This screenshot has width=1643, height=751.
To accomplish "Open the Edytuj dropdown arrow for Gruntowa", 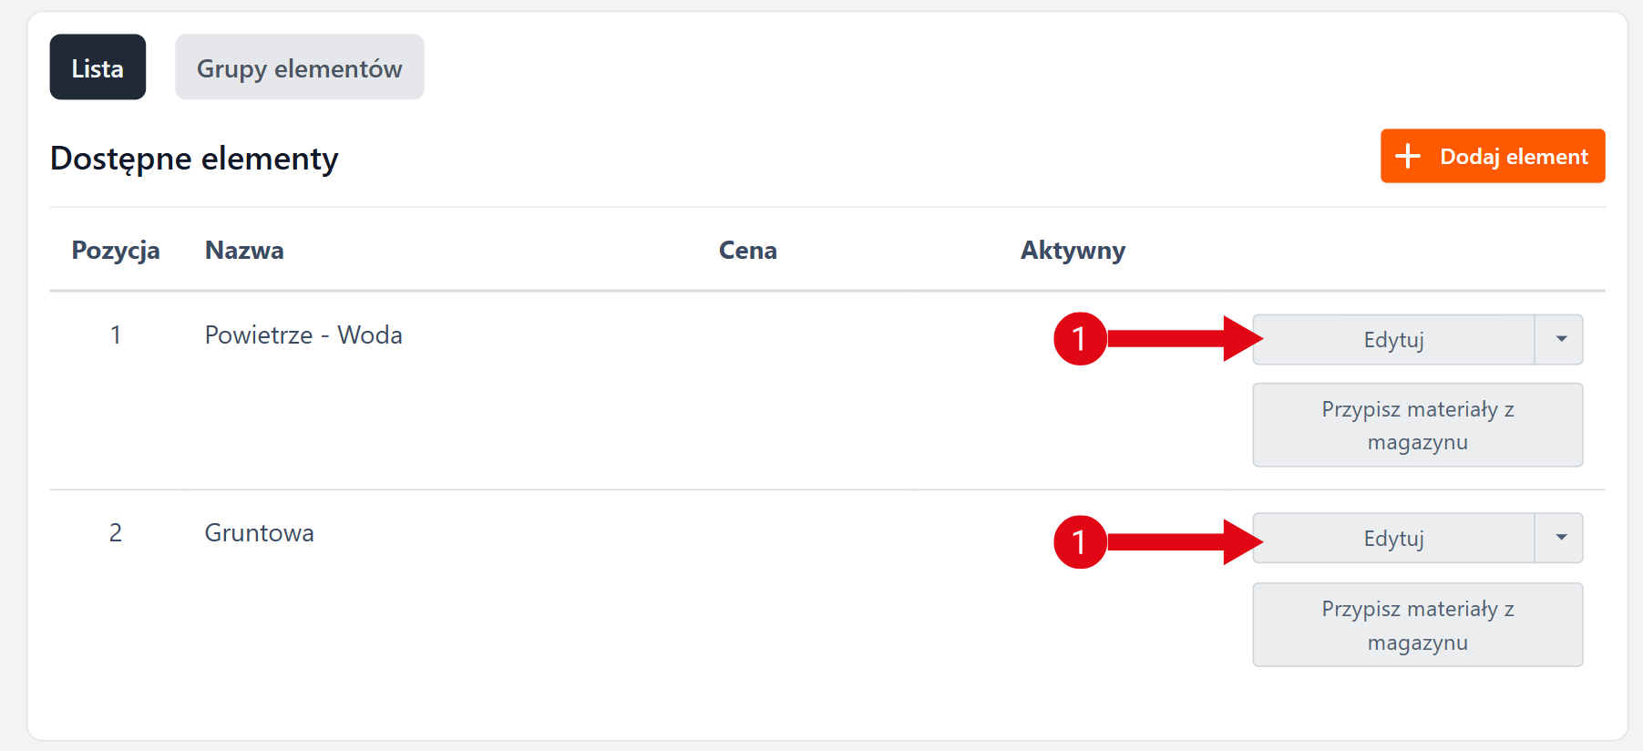I will [1560, 538].
